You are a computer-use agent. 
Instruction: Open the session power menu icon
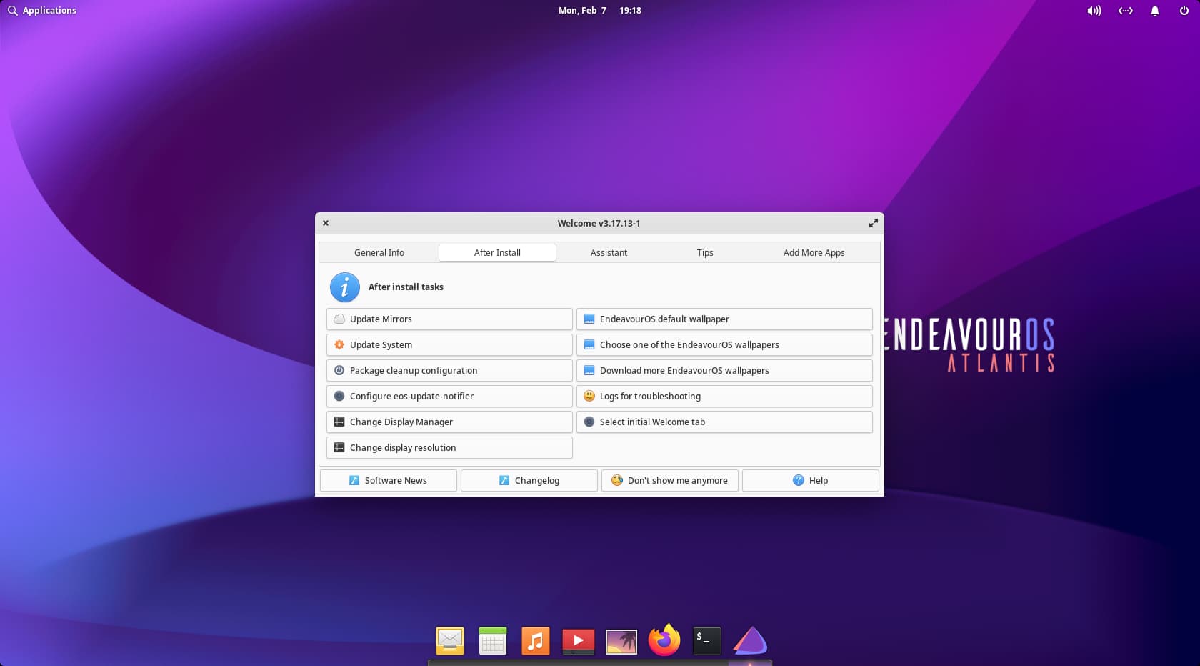coord(1184,11)
